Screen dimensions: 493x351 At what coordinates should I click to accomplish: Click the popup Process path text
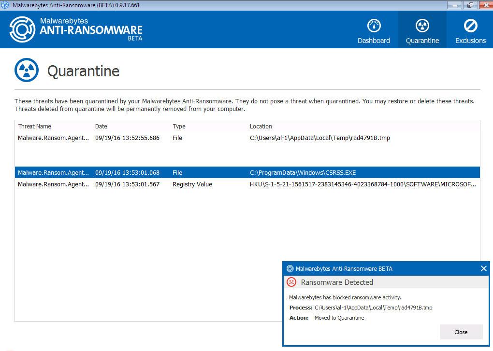[x=374, y=308]
